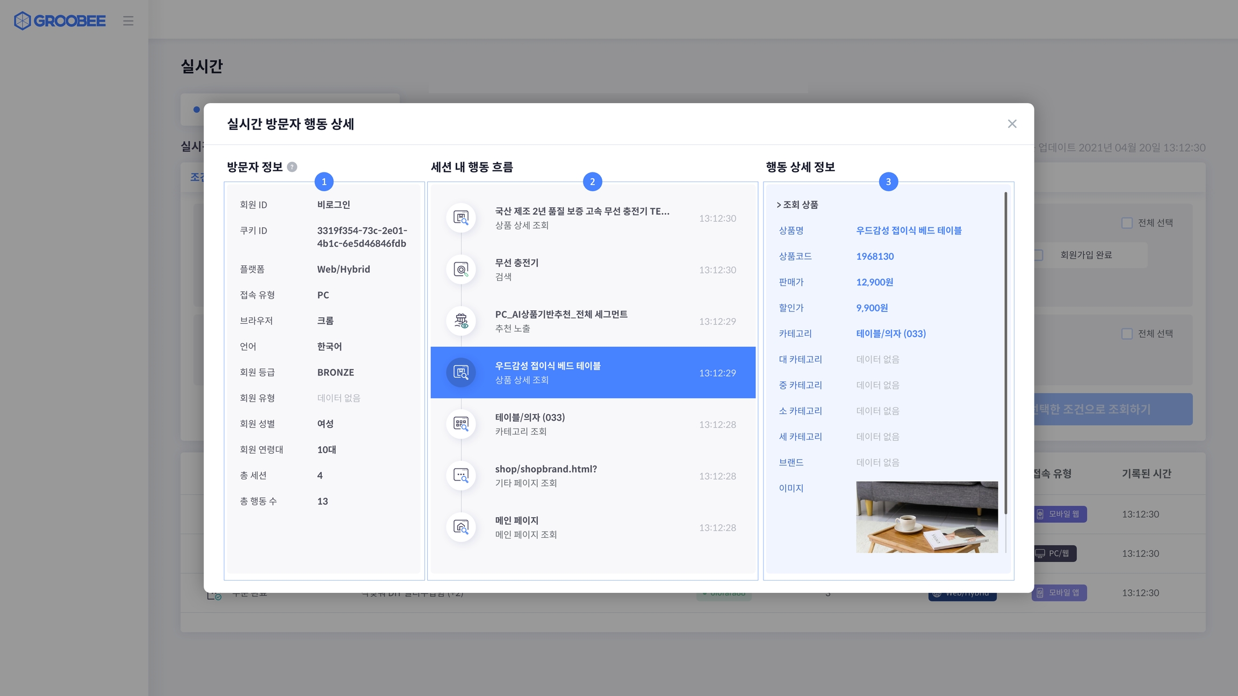This screenshot has height=696, width=1238.
Task: Click the category view icon for 테이블/의자 (033)
Action: pos(461,424)
